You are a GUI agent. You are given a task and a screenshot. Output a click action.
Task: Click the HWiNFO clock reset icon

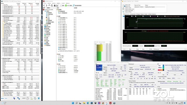pos(27,98)
